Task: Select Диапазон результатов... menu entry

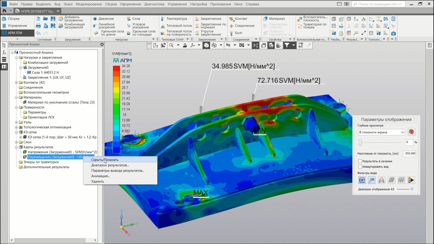Action: [120, 165]
